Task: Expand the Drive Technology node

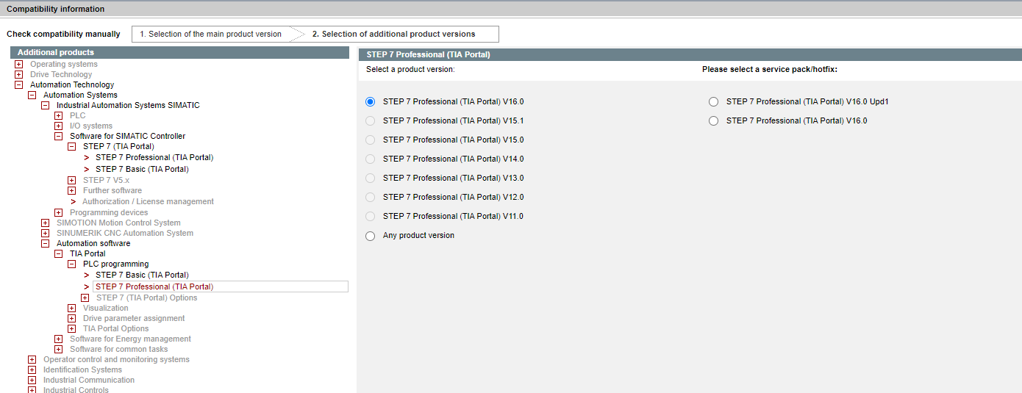Action: pyautogui.click(x=19, y=75)
